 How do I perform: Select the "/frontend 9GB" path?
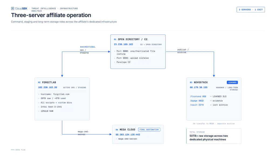point(198,97)
